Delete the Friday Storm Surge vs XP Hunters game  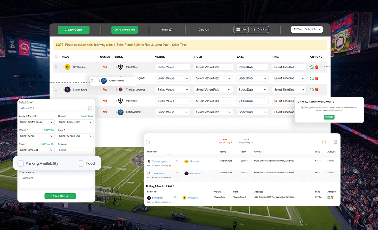point(332,197)
